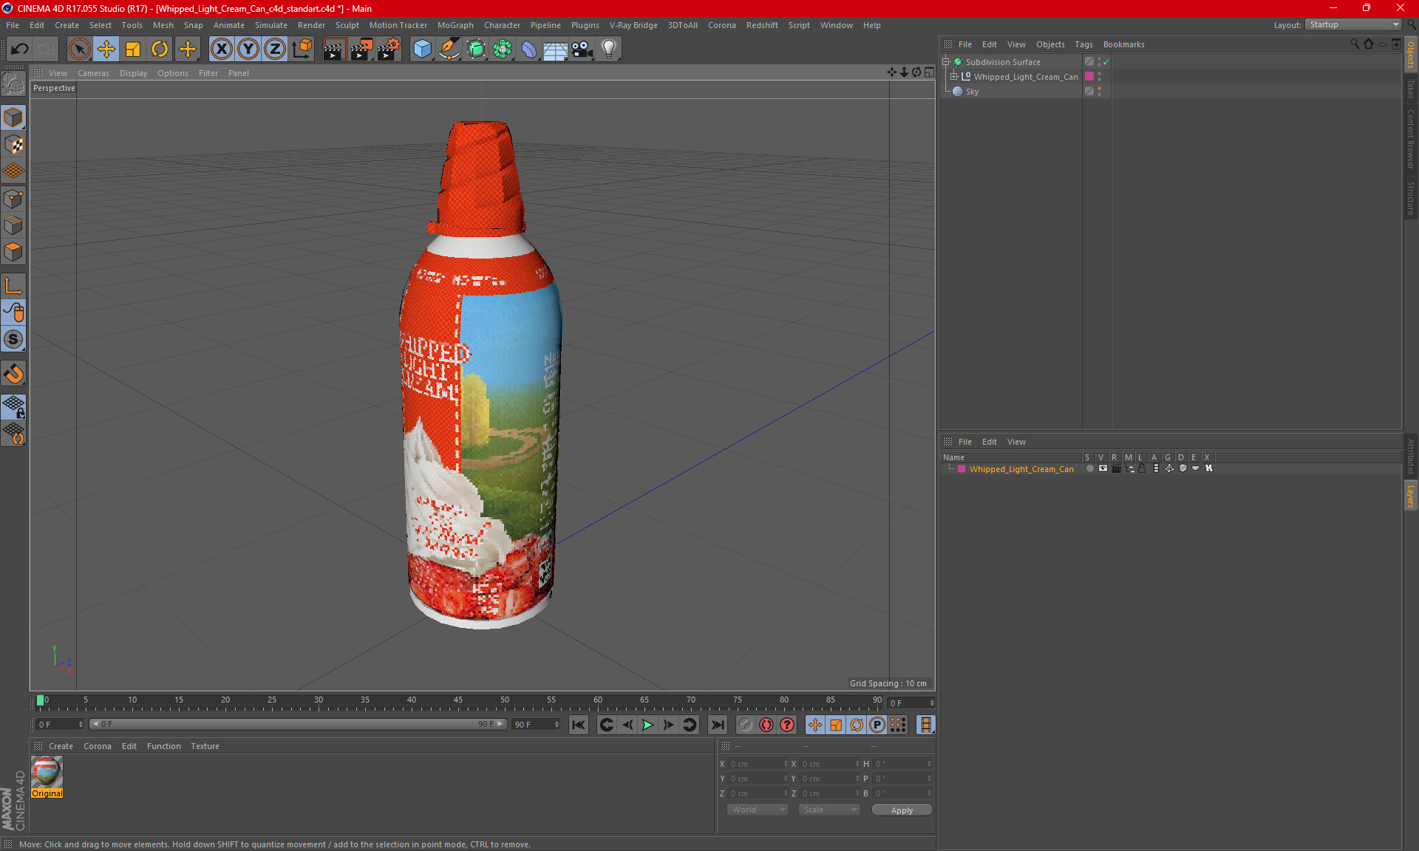Render to Picture Viewer
This screenshot has width=1419, height=851.
(x=361, y=49)
